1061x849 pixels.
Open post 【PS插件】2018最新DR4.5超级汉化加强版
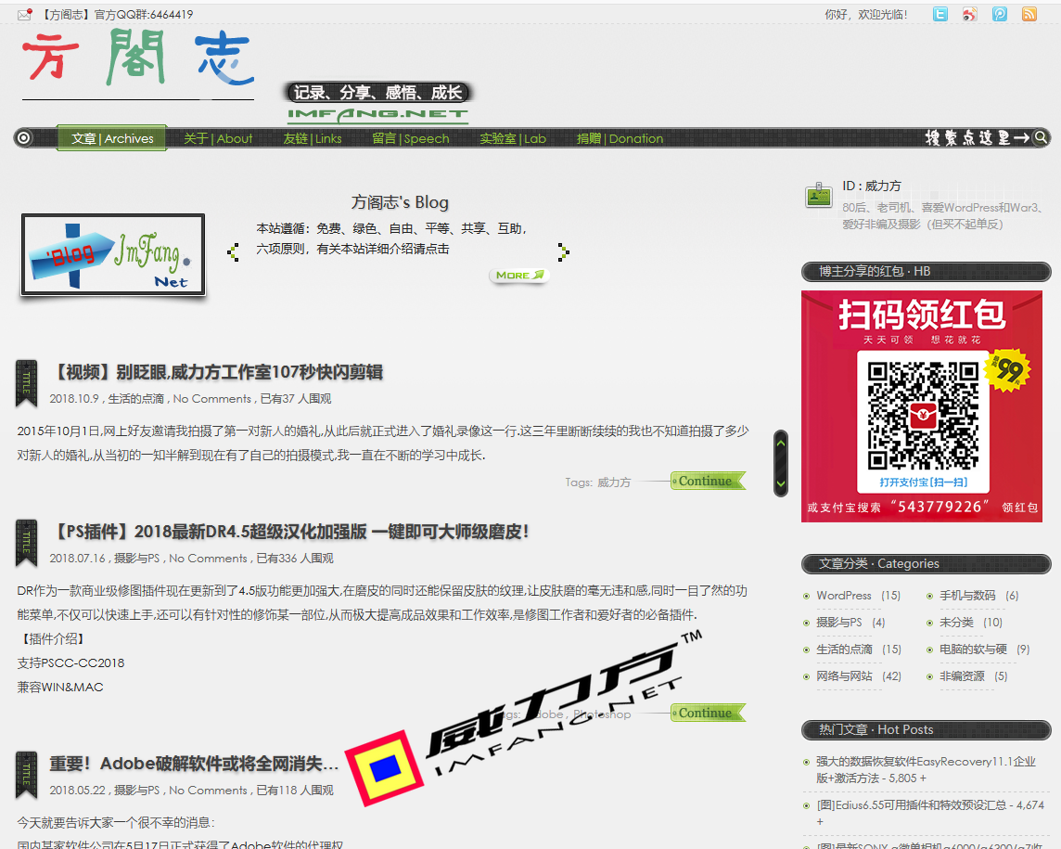(x=289, y=532)
